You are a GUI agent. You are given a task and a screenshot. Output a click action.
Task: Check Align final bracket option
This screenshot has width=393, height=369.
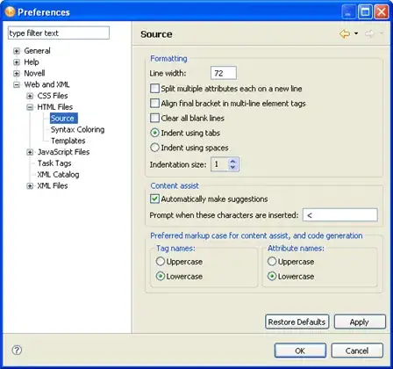tap(154, 103)
